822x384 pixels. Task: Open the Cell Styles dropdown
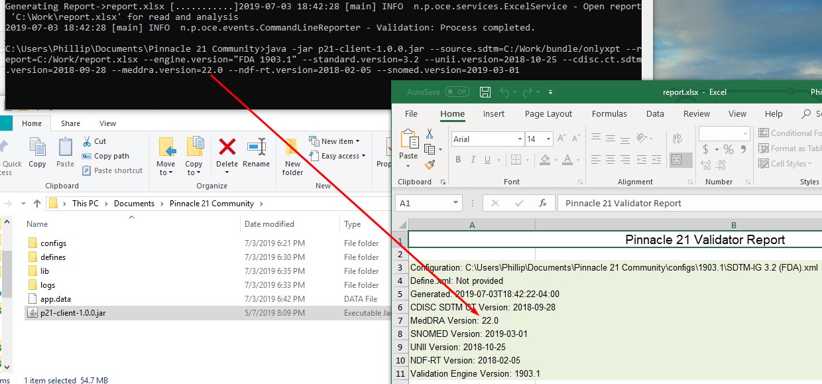point(786,164)
